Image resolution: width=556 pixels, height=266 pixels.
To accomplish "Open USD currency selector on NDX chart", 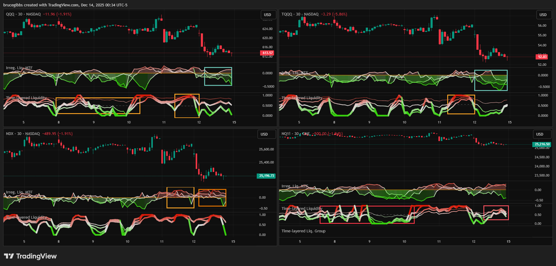I will click(x=264, y=134).
